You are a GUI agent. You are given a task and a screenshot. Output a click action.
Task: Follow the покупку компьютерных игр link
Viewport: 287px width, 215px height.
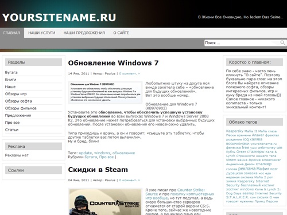(x=180, y=196)
